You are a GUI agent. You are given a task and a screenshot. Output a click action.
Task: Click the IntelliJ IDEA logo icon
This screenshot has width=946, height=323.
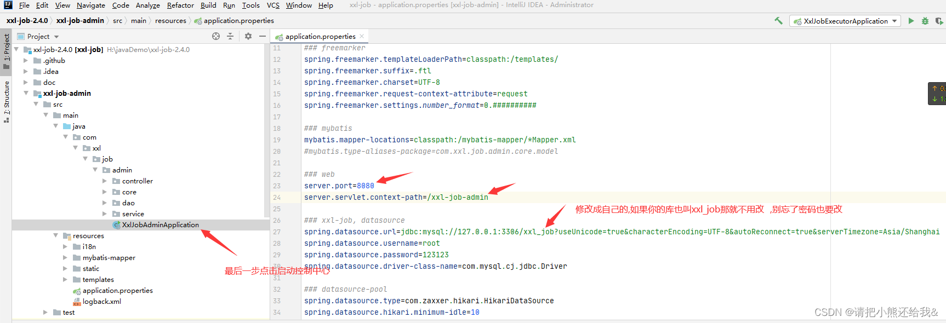click(x=8, y=5)
